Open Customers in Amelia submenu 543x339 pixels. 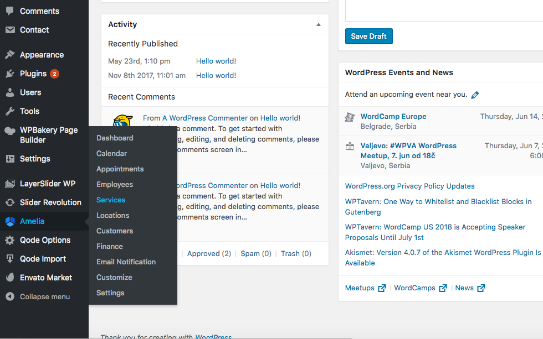point(115,231)
